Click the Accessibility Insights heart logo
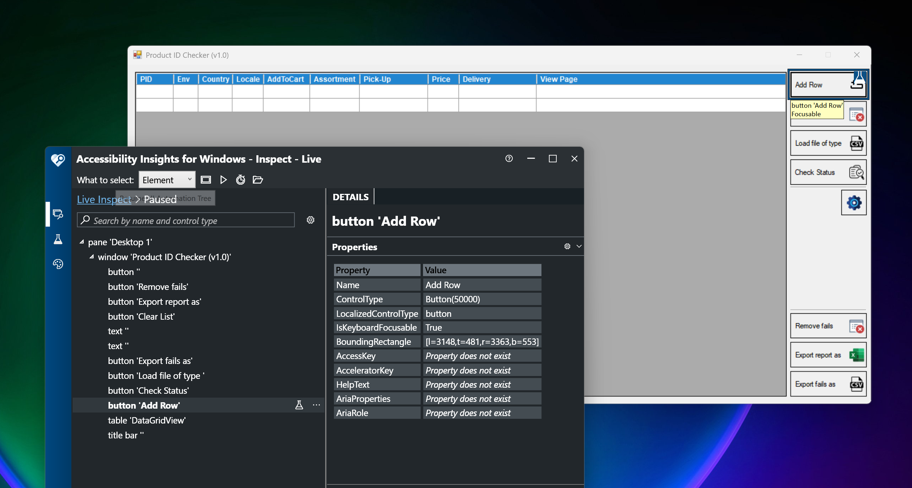This screenshot has height=488, width=912. click(58, 160)
